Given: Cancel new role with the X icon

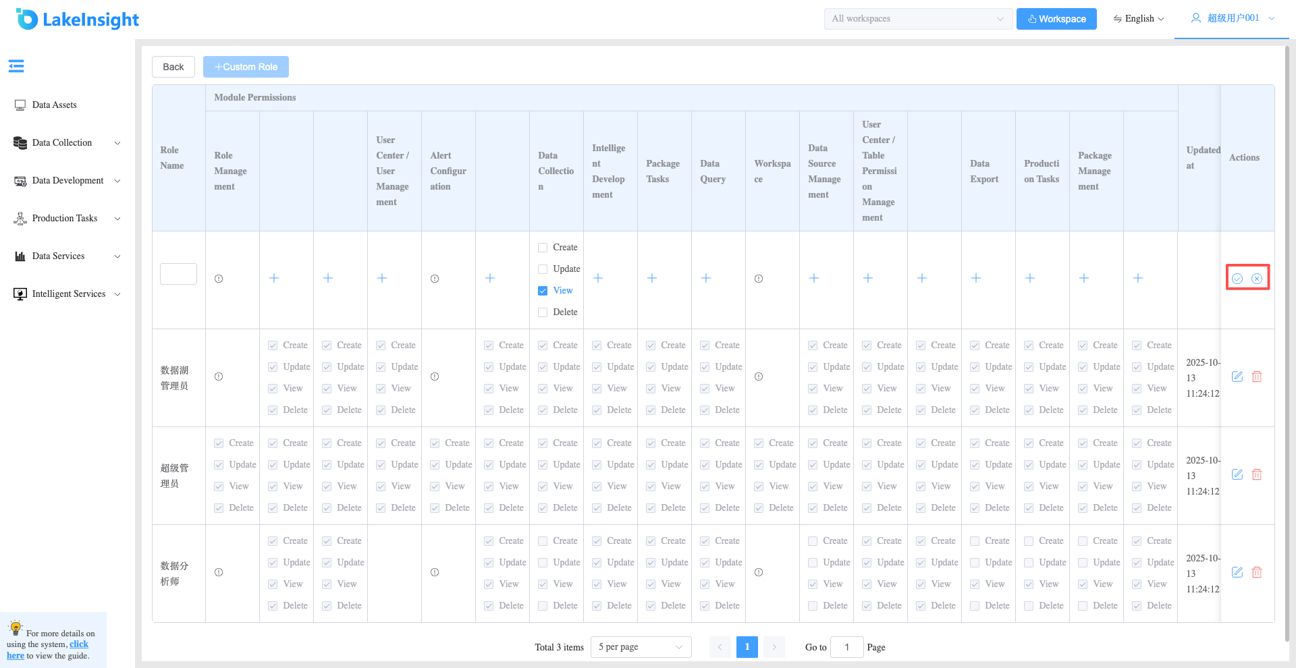Looking at the screenshot, I should [x=1257, y=279].
